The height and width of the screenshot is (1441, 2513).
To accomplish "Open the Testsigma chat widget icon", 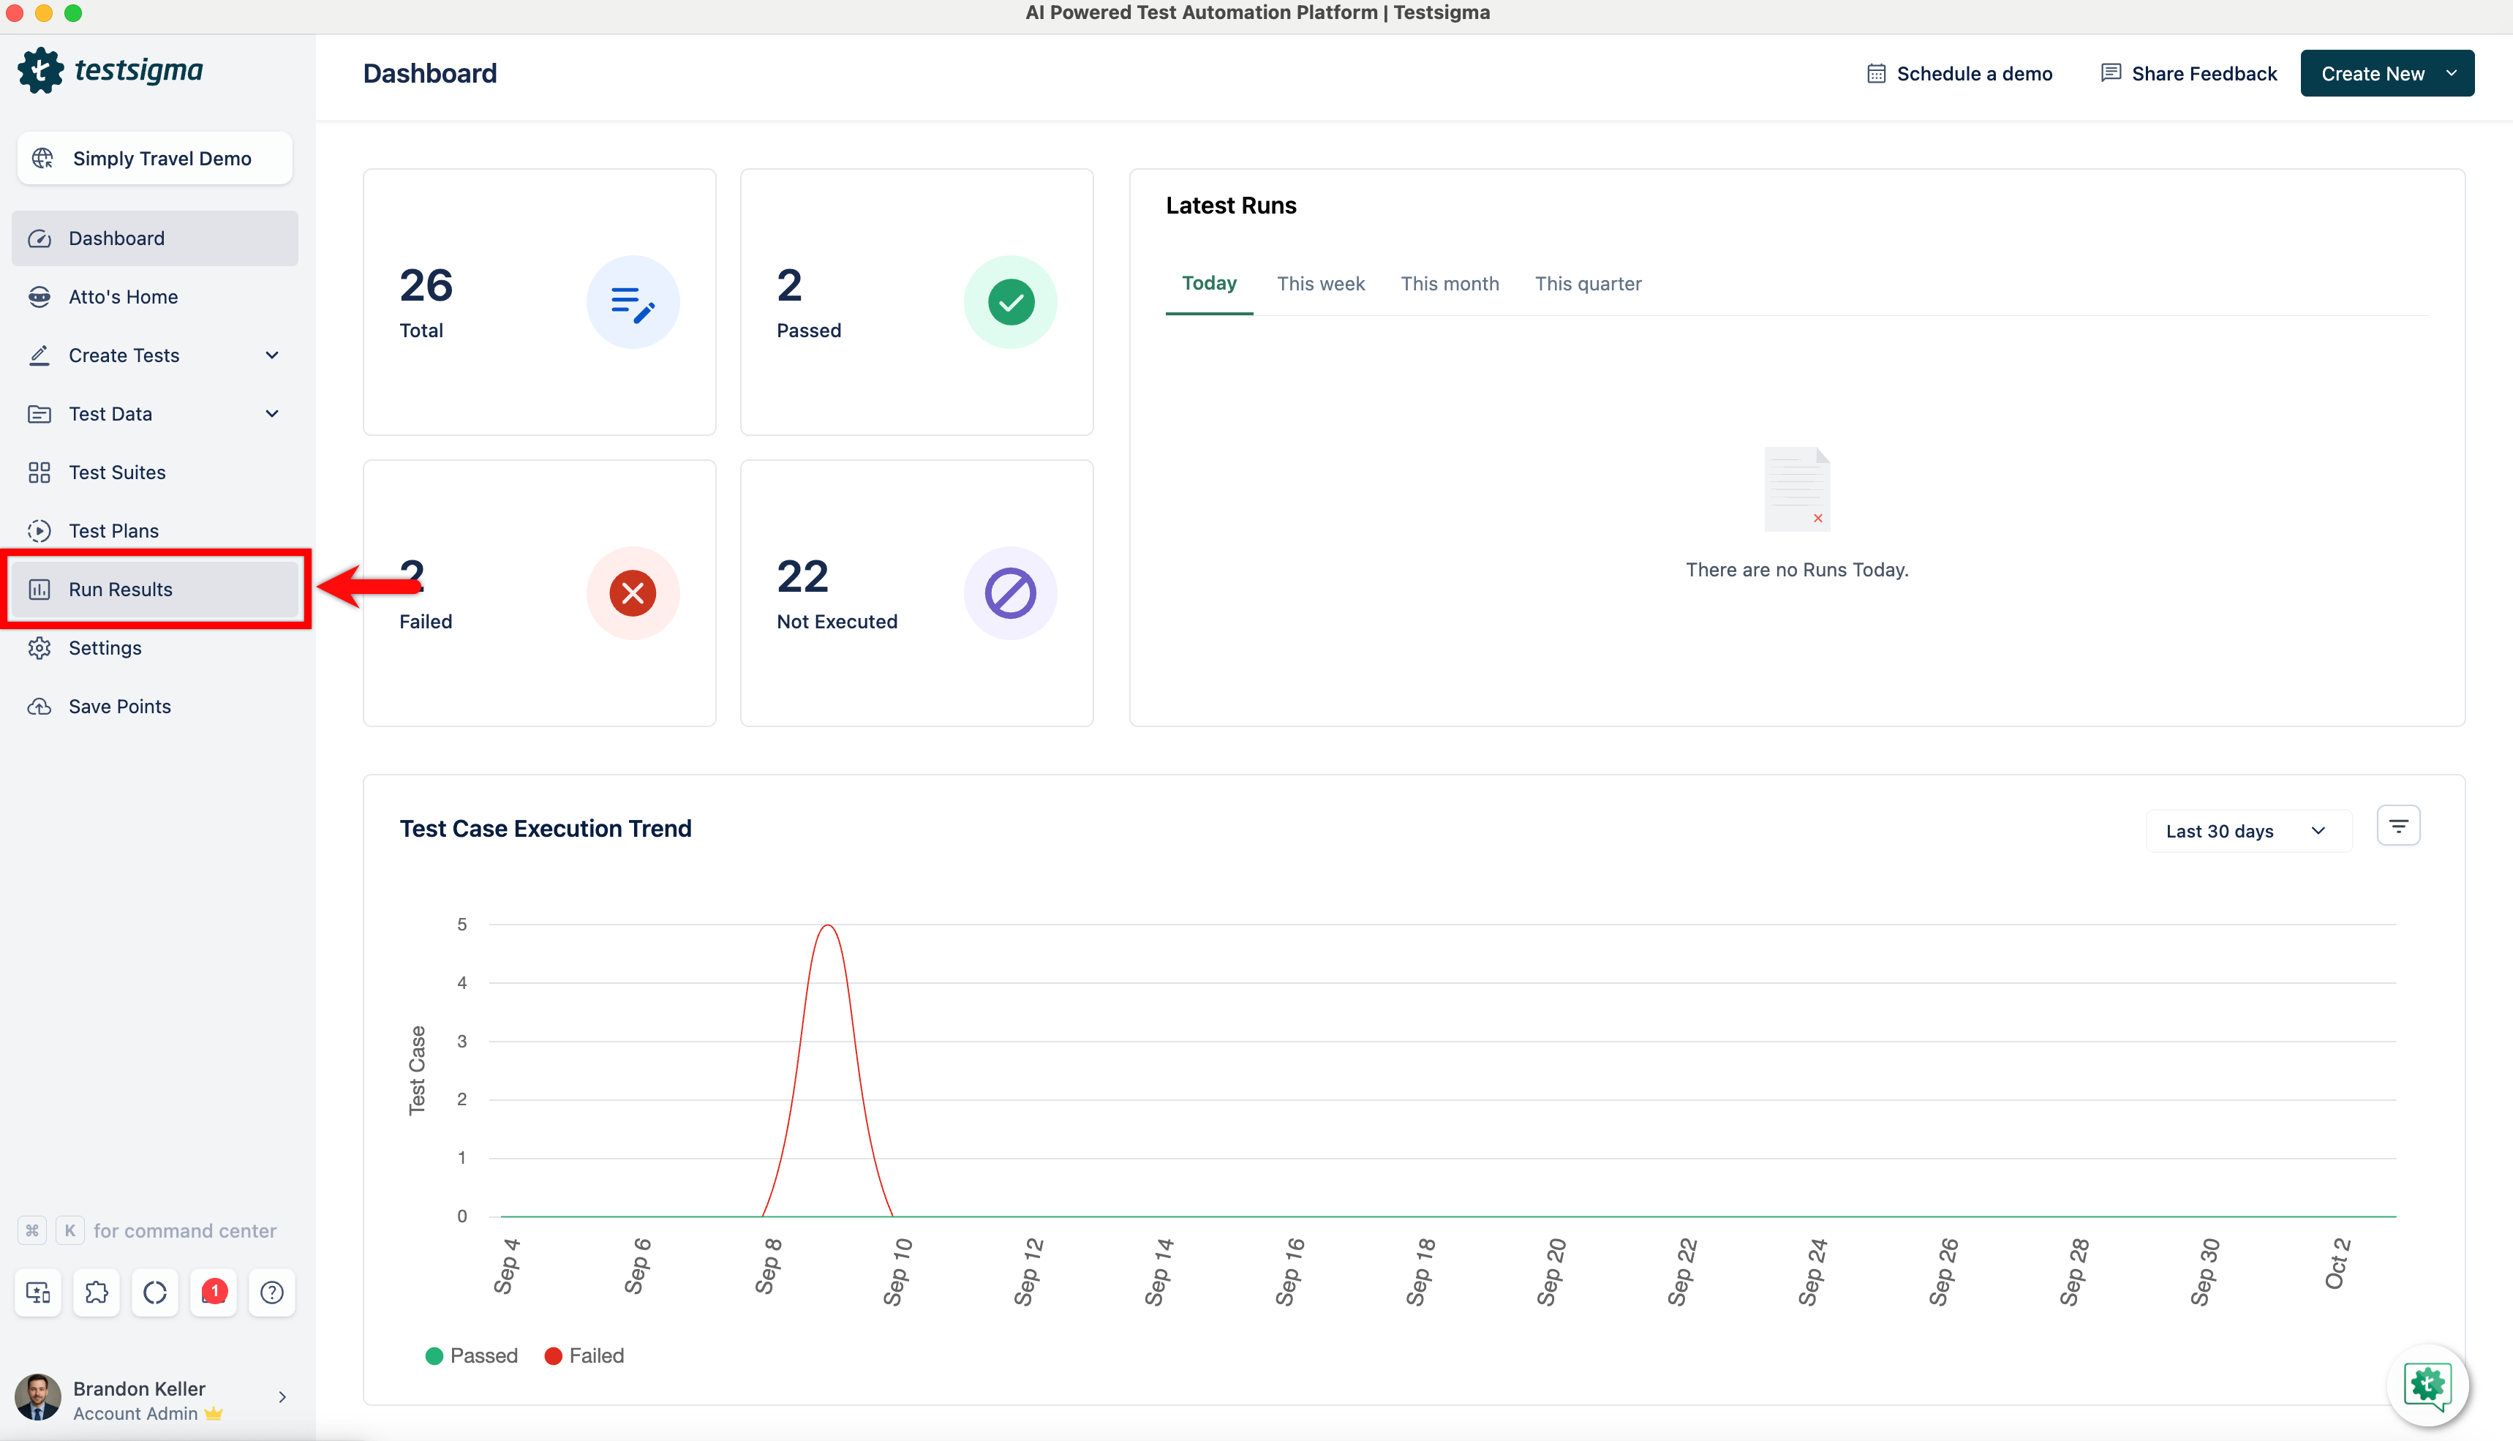I will (x=2428, y=1385).
